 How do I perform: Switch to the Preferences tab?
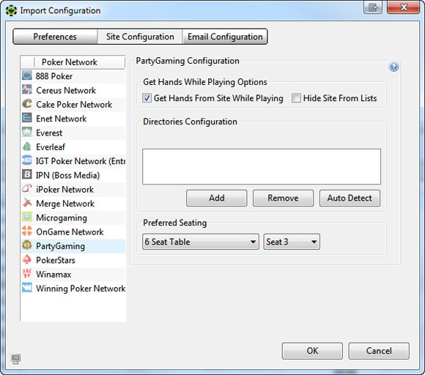click(x=55, y=37)
